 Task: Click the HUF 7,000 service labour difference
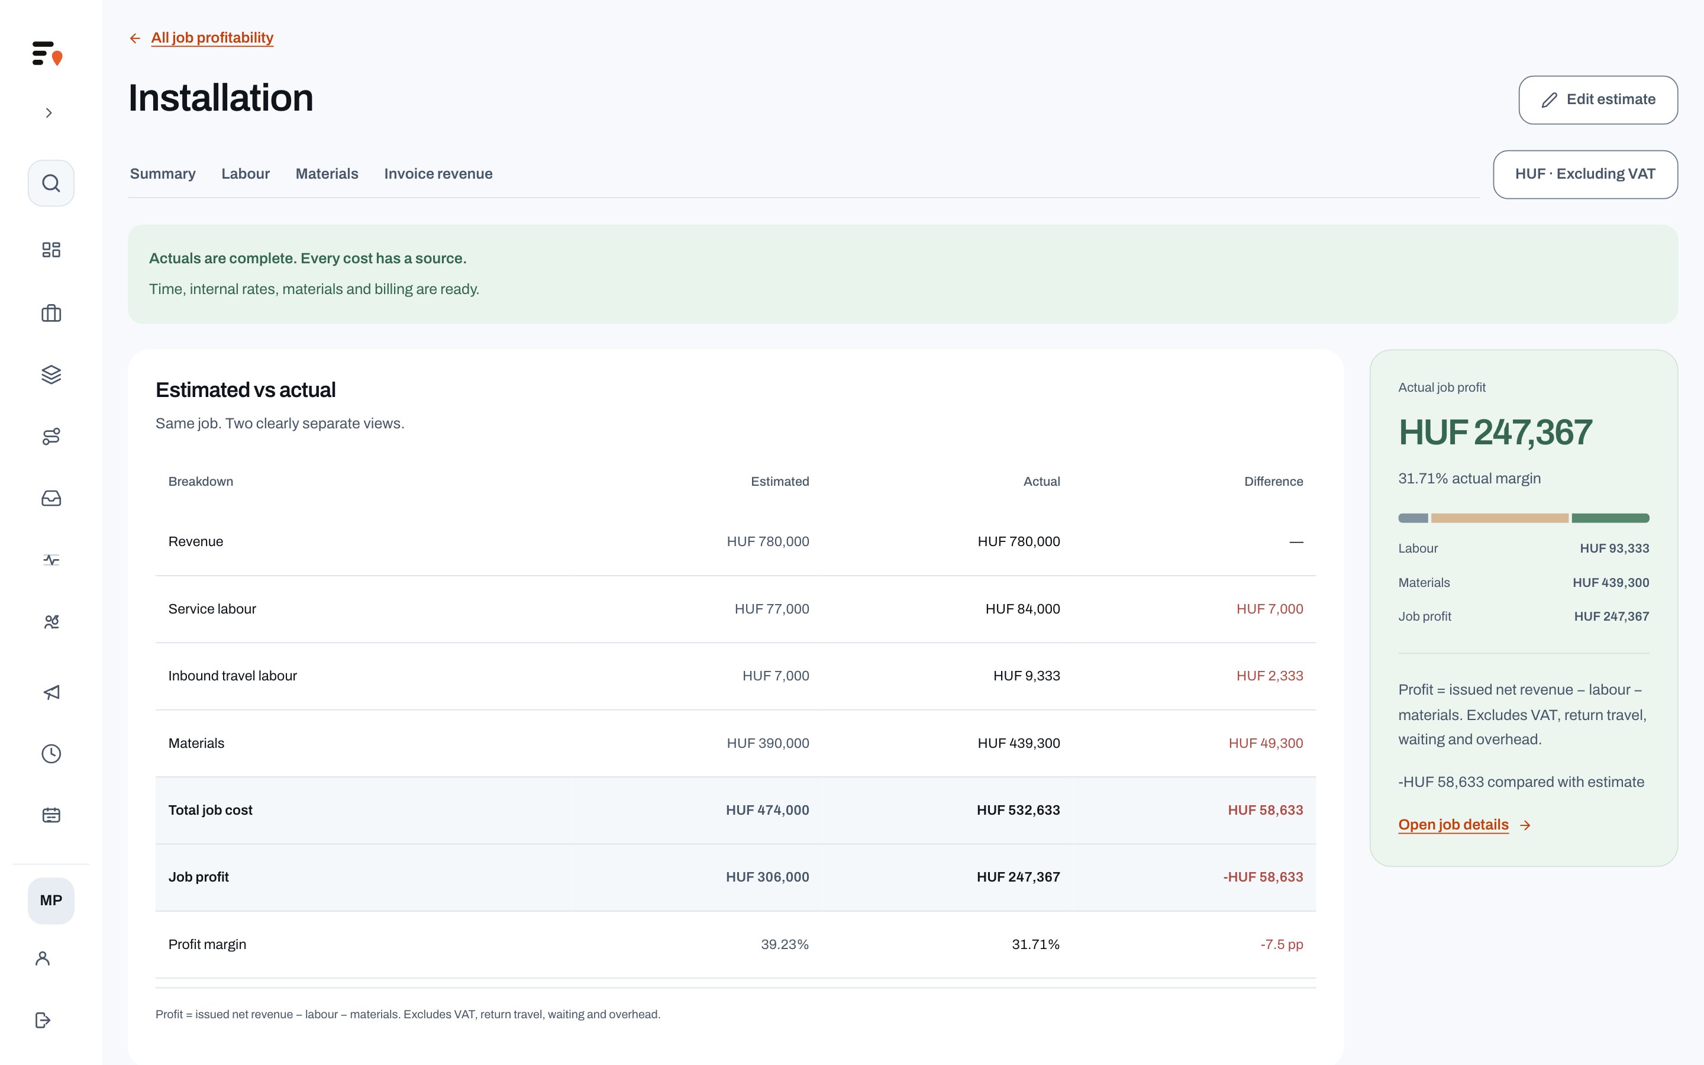1270,609
